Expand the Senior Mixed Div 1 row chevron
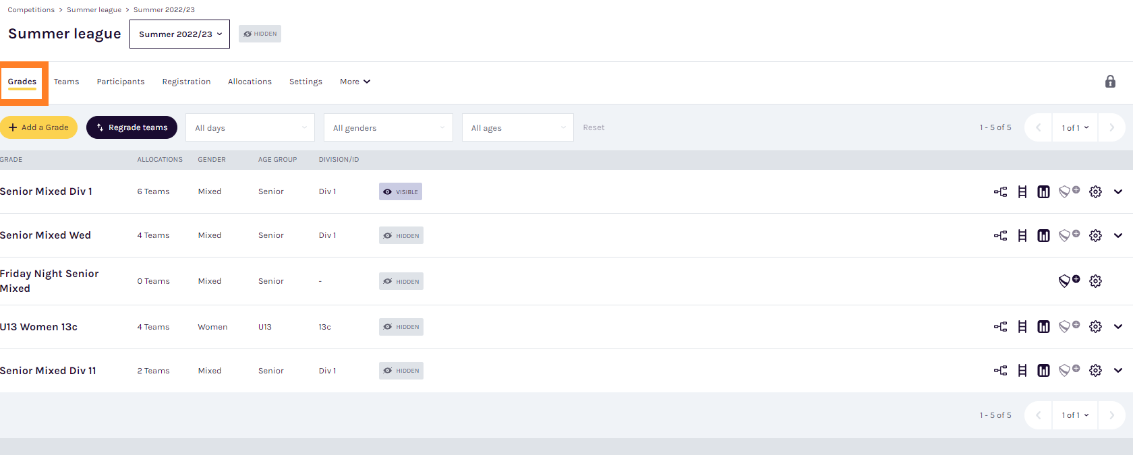This screenshot has width=1133, height=455. (1118, 192)
